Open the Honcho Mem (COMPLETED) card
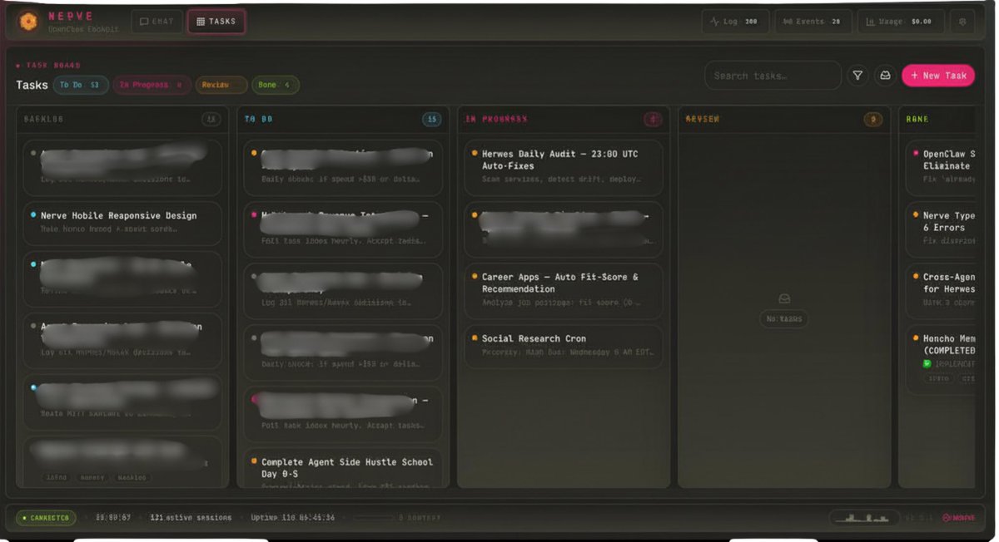 click(x=940, y=360)
